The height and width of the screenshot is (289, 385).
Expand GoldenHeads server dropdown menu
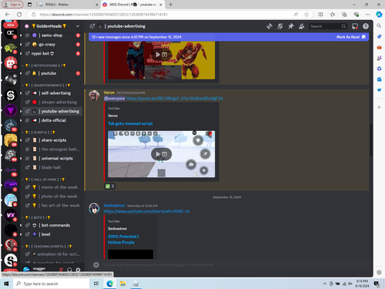(x=78, y=26)
